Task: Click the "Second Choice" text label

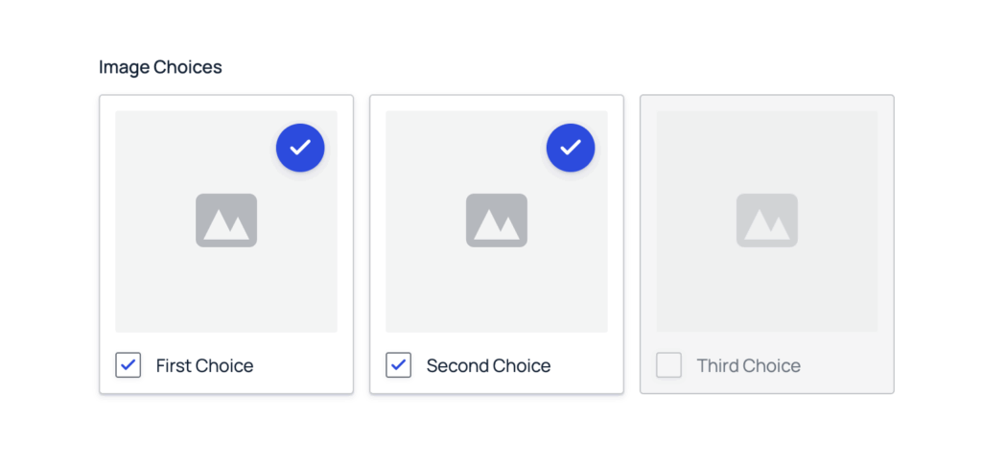Action: [x=488, y=365]
